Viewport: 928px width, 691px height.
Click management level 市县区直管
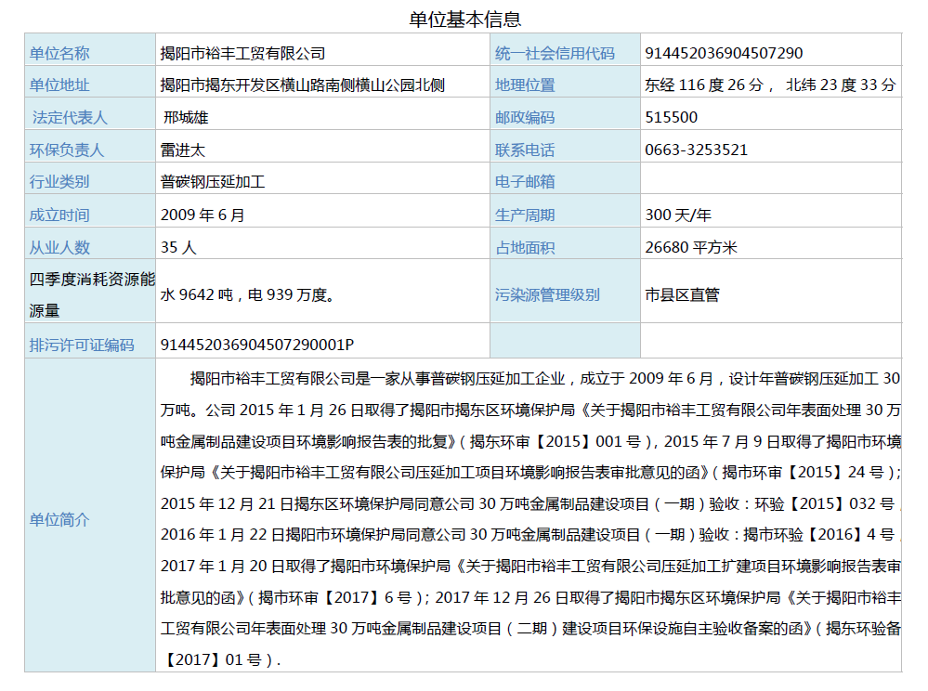click(x=683, y=294)
